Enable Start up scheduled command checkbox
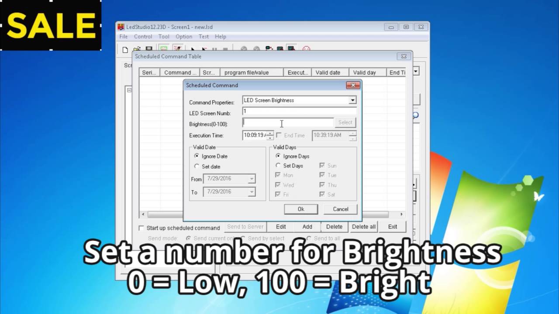 tap(141, 228)
